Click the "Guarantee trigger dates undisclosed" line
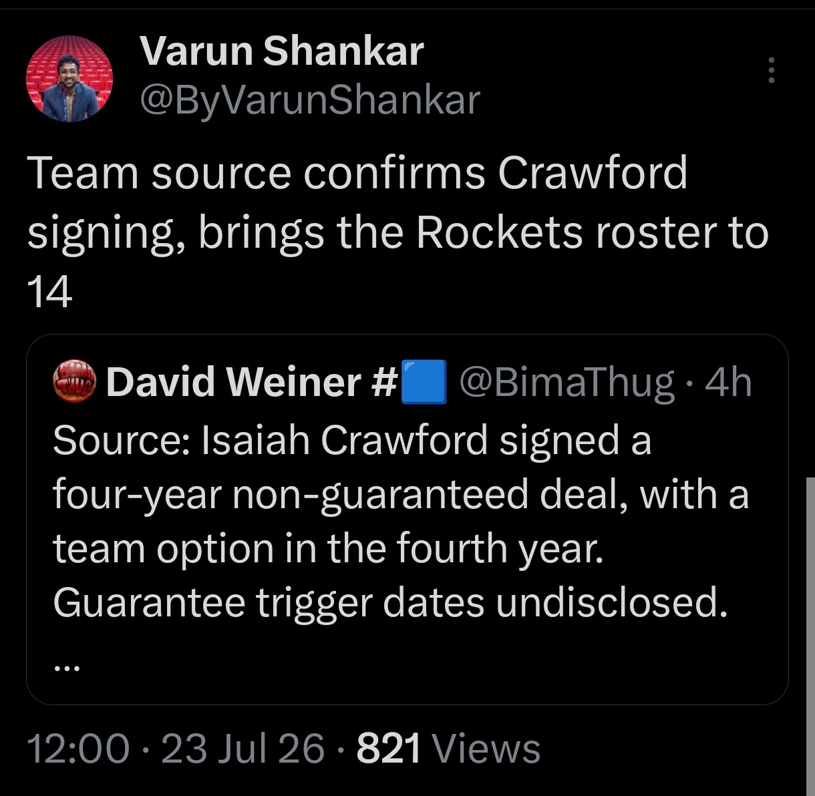The height and width of the screenshot is (796, 815). tap(389, 603)
